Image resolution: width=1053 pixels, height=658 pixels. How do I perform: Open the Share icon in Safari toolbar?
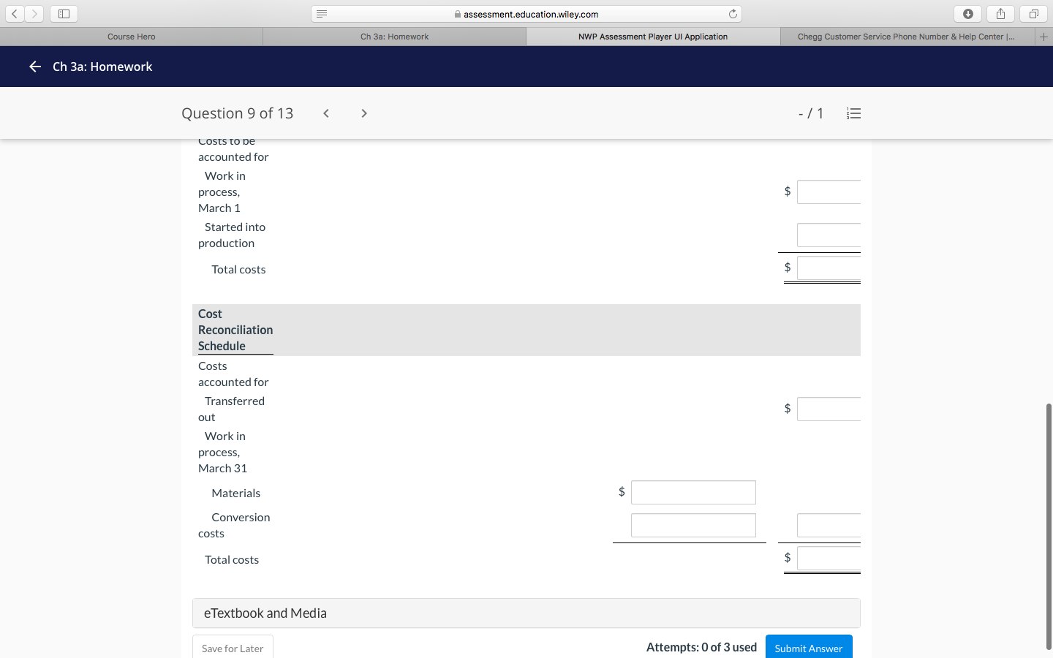point(1000,13)
